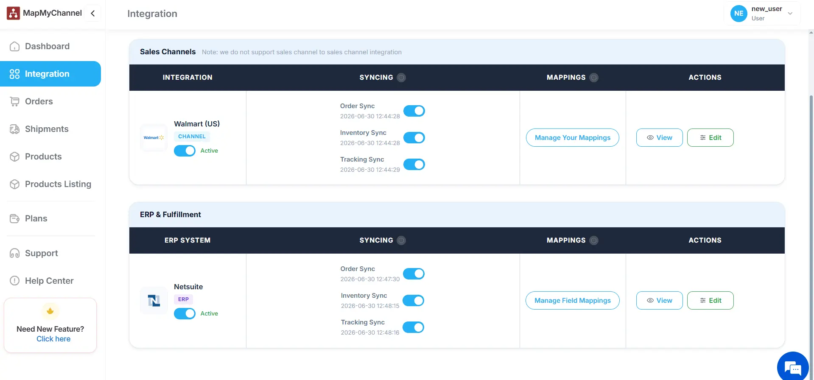The image size is (814, 380).
Task: Click Manage Your Mappings button
Action: point(573,137)
